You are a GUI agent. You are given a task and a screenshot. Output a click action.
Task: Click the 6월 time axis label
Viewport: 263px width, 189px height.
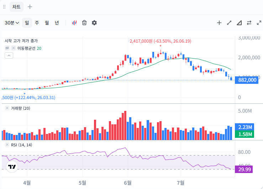(x=128, y=183)
